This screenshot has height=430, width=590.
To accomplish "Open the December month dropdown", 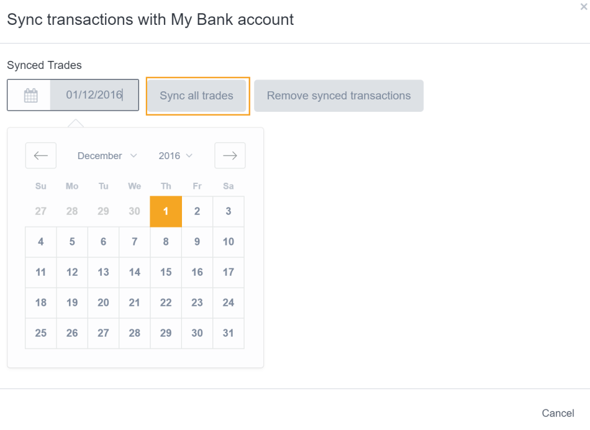I will tap(102, 155).
